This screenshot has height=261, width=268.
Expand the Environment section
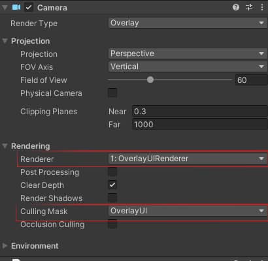point(5,246)
